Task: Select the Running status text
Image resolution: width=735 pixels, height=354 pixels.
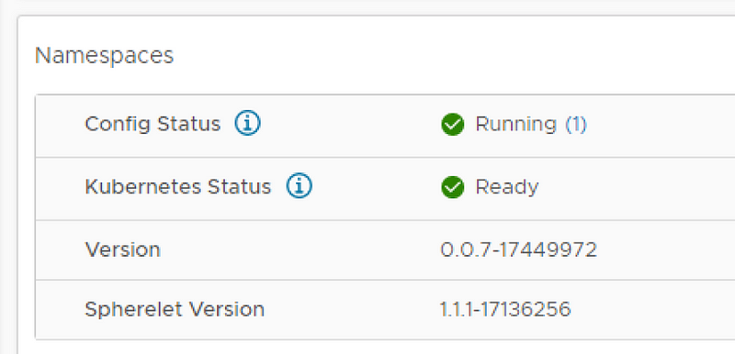Action: point(515,125)
